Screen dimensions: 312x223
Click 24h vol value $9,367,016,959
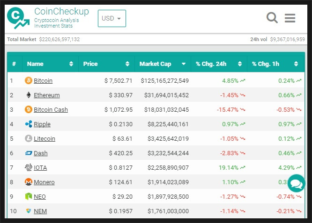click(287, 39)
